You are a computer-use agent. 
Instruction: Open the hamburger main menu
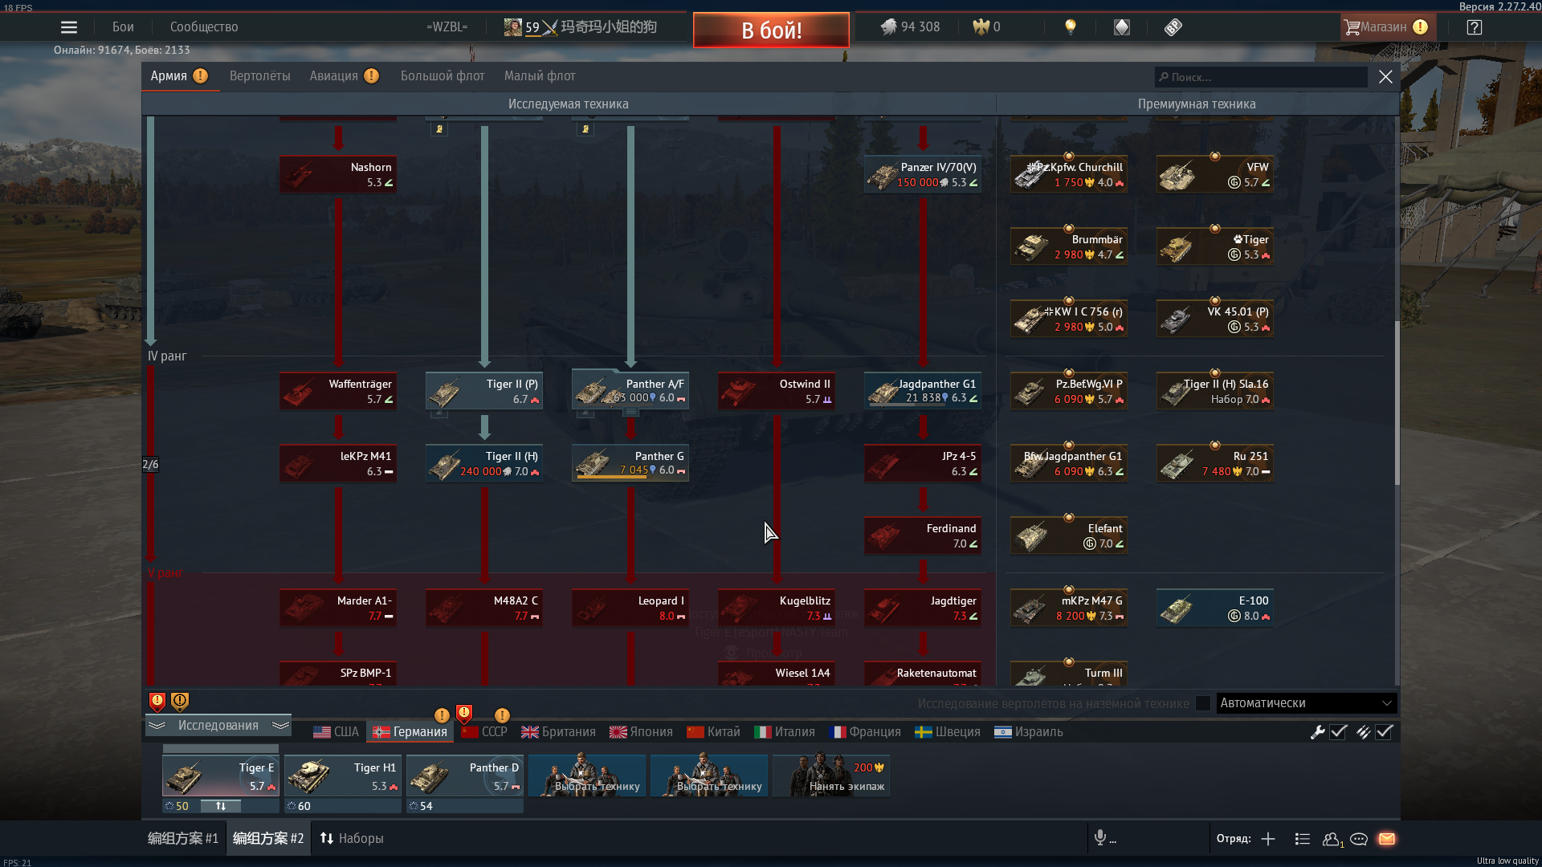[69, 27]
